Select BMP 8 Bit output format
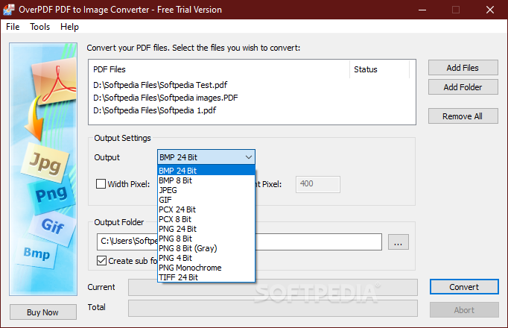 click(x=206, y=180)
